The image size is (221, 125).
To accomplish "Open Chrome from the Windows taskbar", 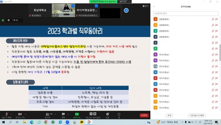I will pyautogui.click(x=46, y=122).
